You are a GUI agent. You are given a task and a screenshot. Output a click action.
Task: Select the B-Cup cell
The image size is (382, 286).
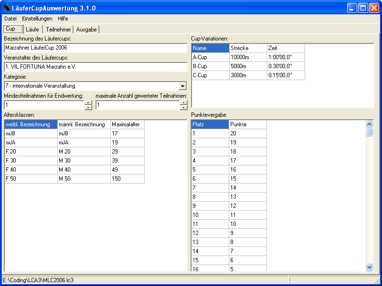[x=211, y=66]
